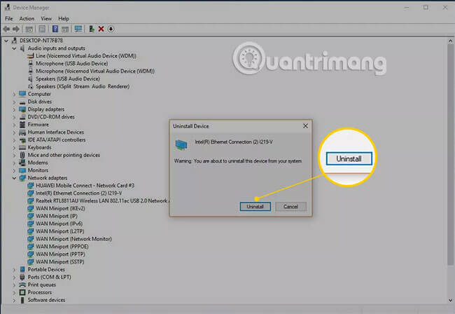Click the Forward arrow in the toolbar
Image resolution: width=455 pixels, height=314 pixels.
16,29
